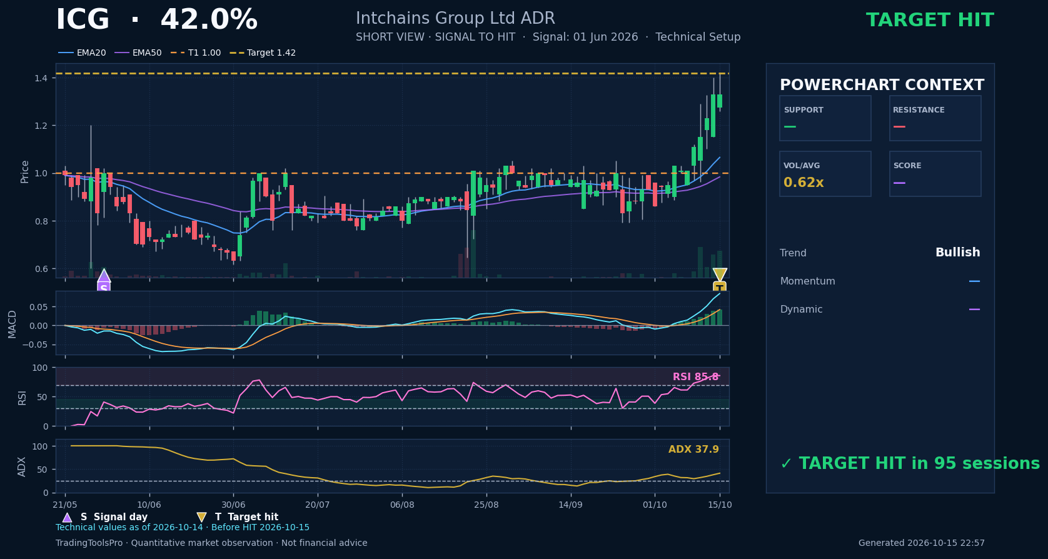Click the T1 1.00 legend entry
This screenshot has height=559, width=1048.
tap(195, 53)
